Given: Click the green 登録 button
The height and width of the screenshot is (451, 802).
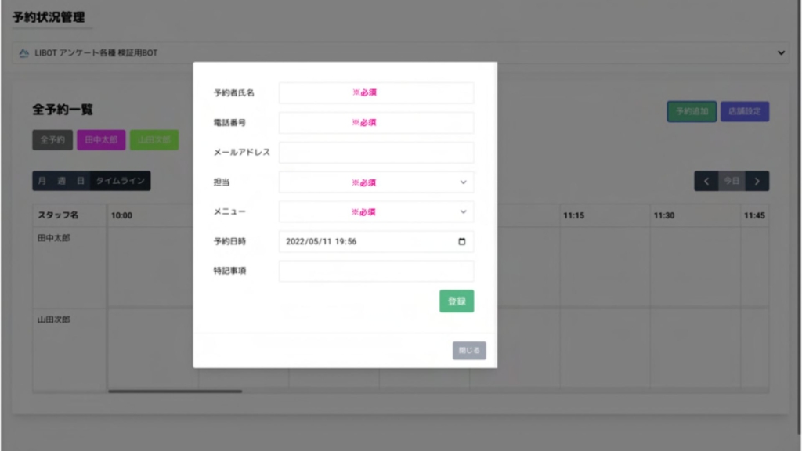Looking at the screenshot, I should (456, 301).
